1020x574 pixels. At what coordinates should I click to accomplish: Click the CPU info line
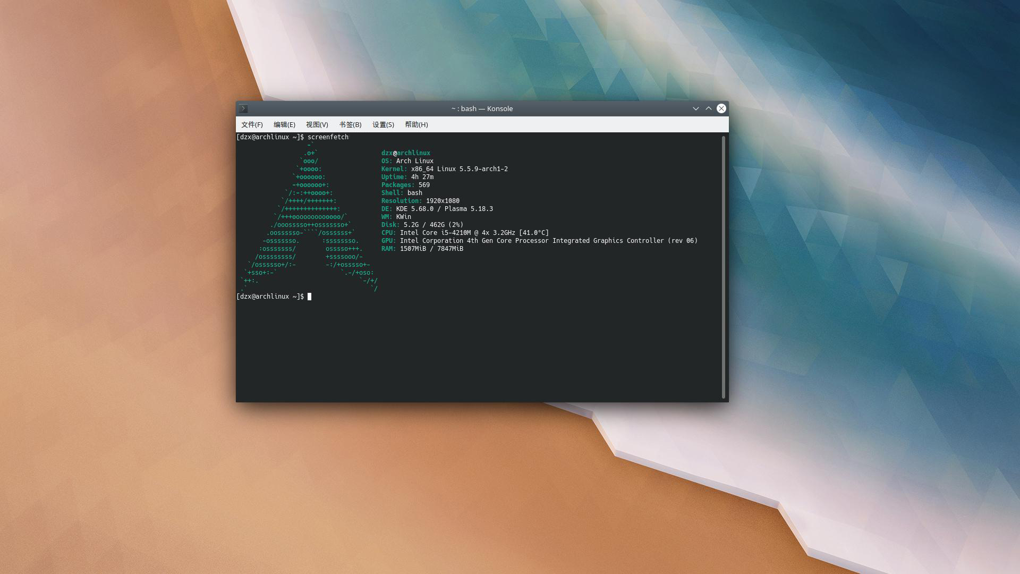tap(465, 232)
